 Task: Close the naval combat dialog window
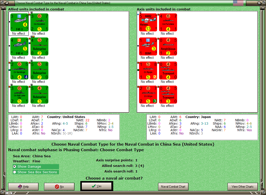point(259,3)
